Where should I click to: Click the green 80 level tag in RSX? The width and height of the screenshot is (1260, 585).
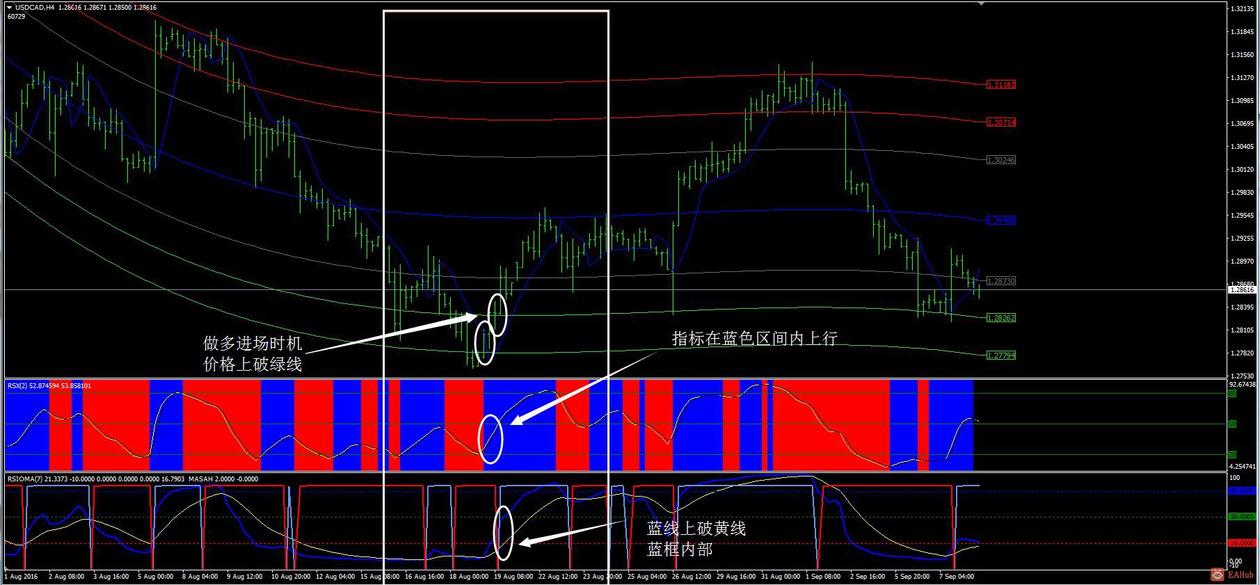coord(1231,394)
